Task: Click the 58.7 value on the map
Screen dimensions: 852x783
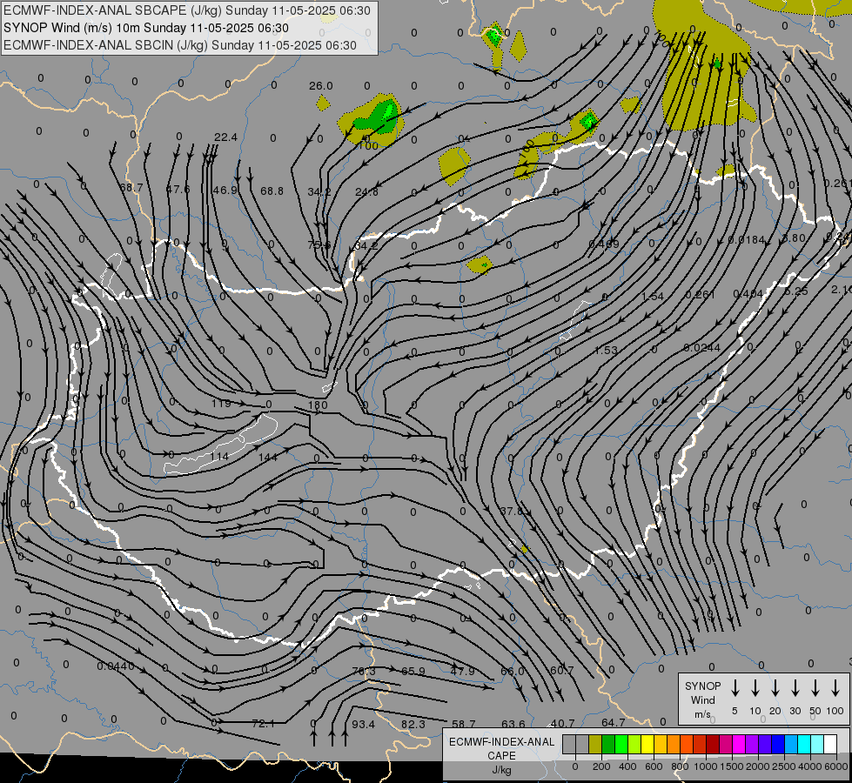Action: coord(464,725)
